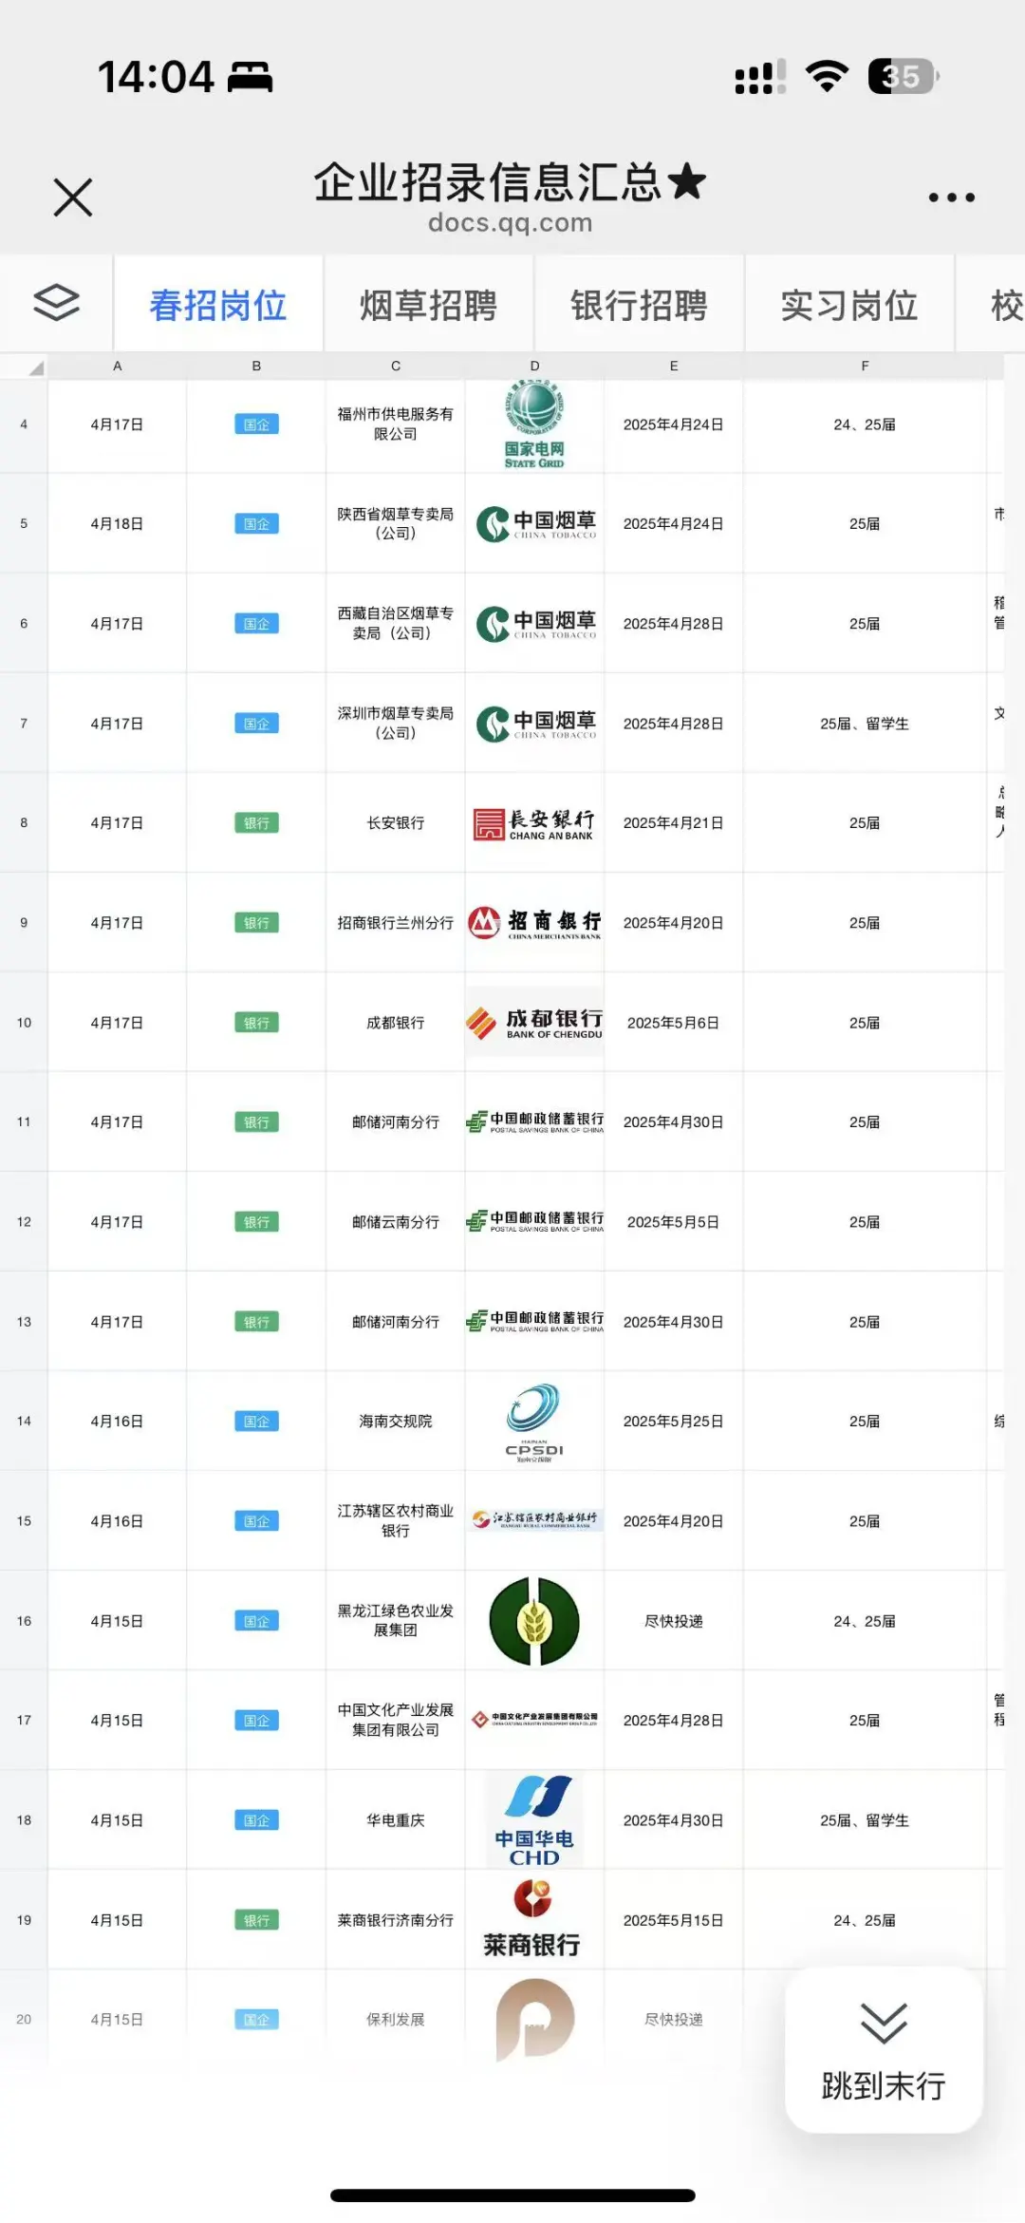Select cell 江苏辖区农村商业银行
The image size is (1025, 2223).
[x=396, y=1521]
